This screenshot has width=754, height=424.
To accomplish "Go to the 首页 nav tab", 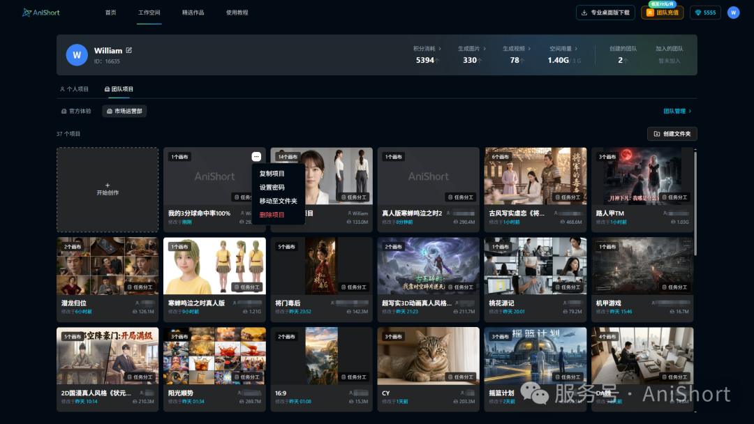I will click(x=110, y=13).
